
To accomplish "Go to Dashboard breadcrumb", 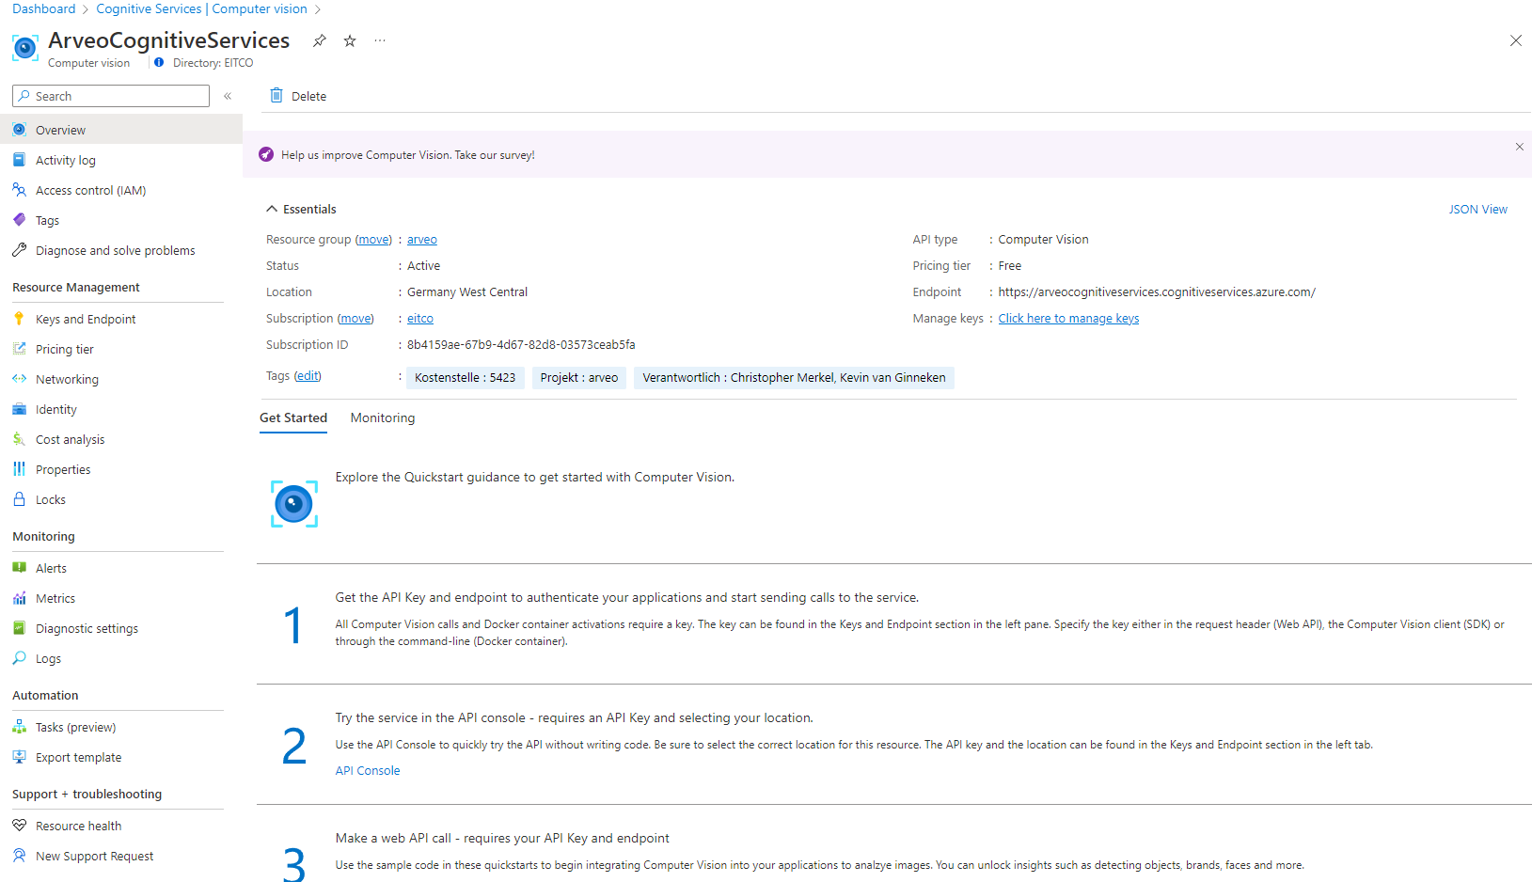I will pyautogui.click(x=44, y=8).
